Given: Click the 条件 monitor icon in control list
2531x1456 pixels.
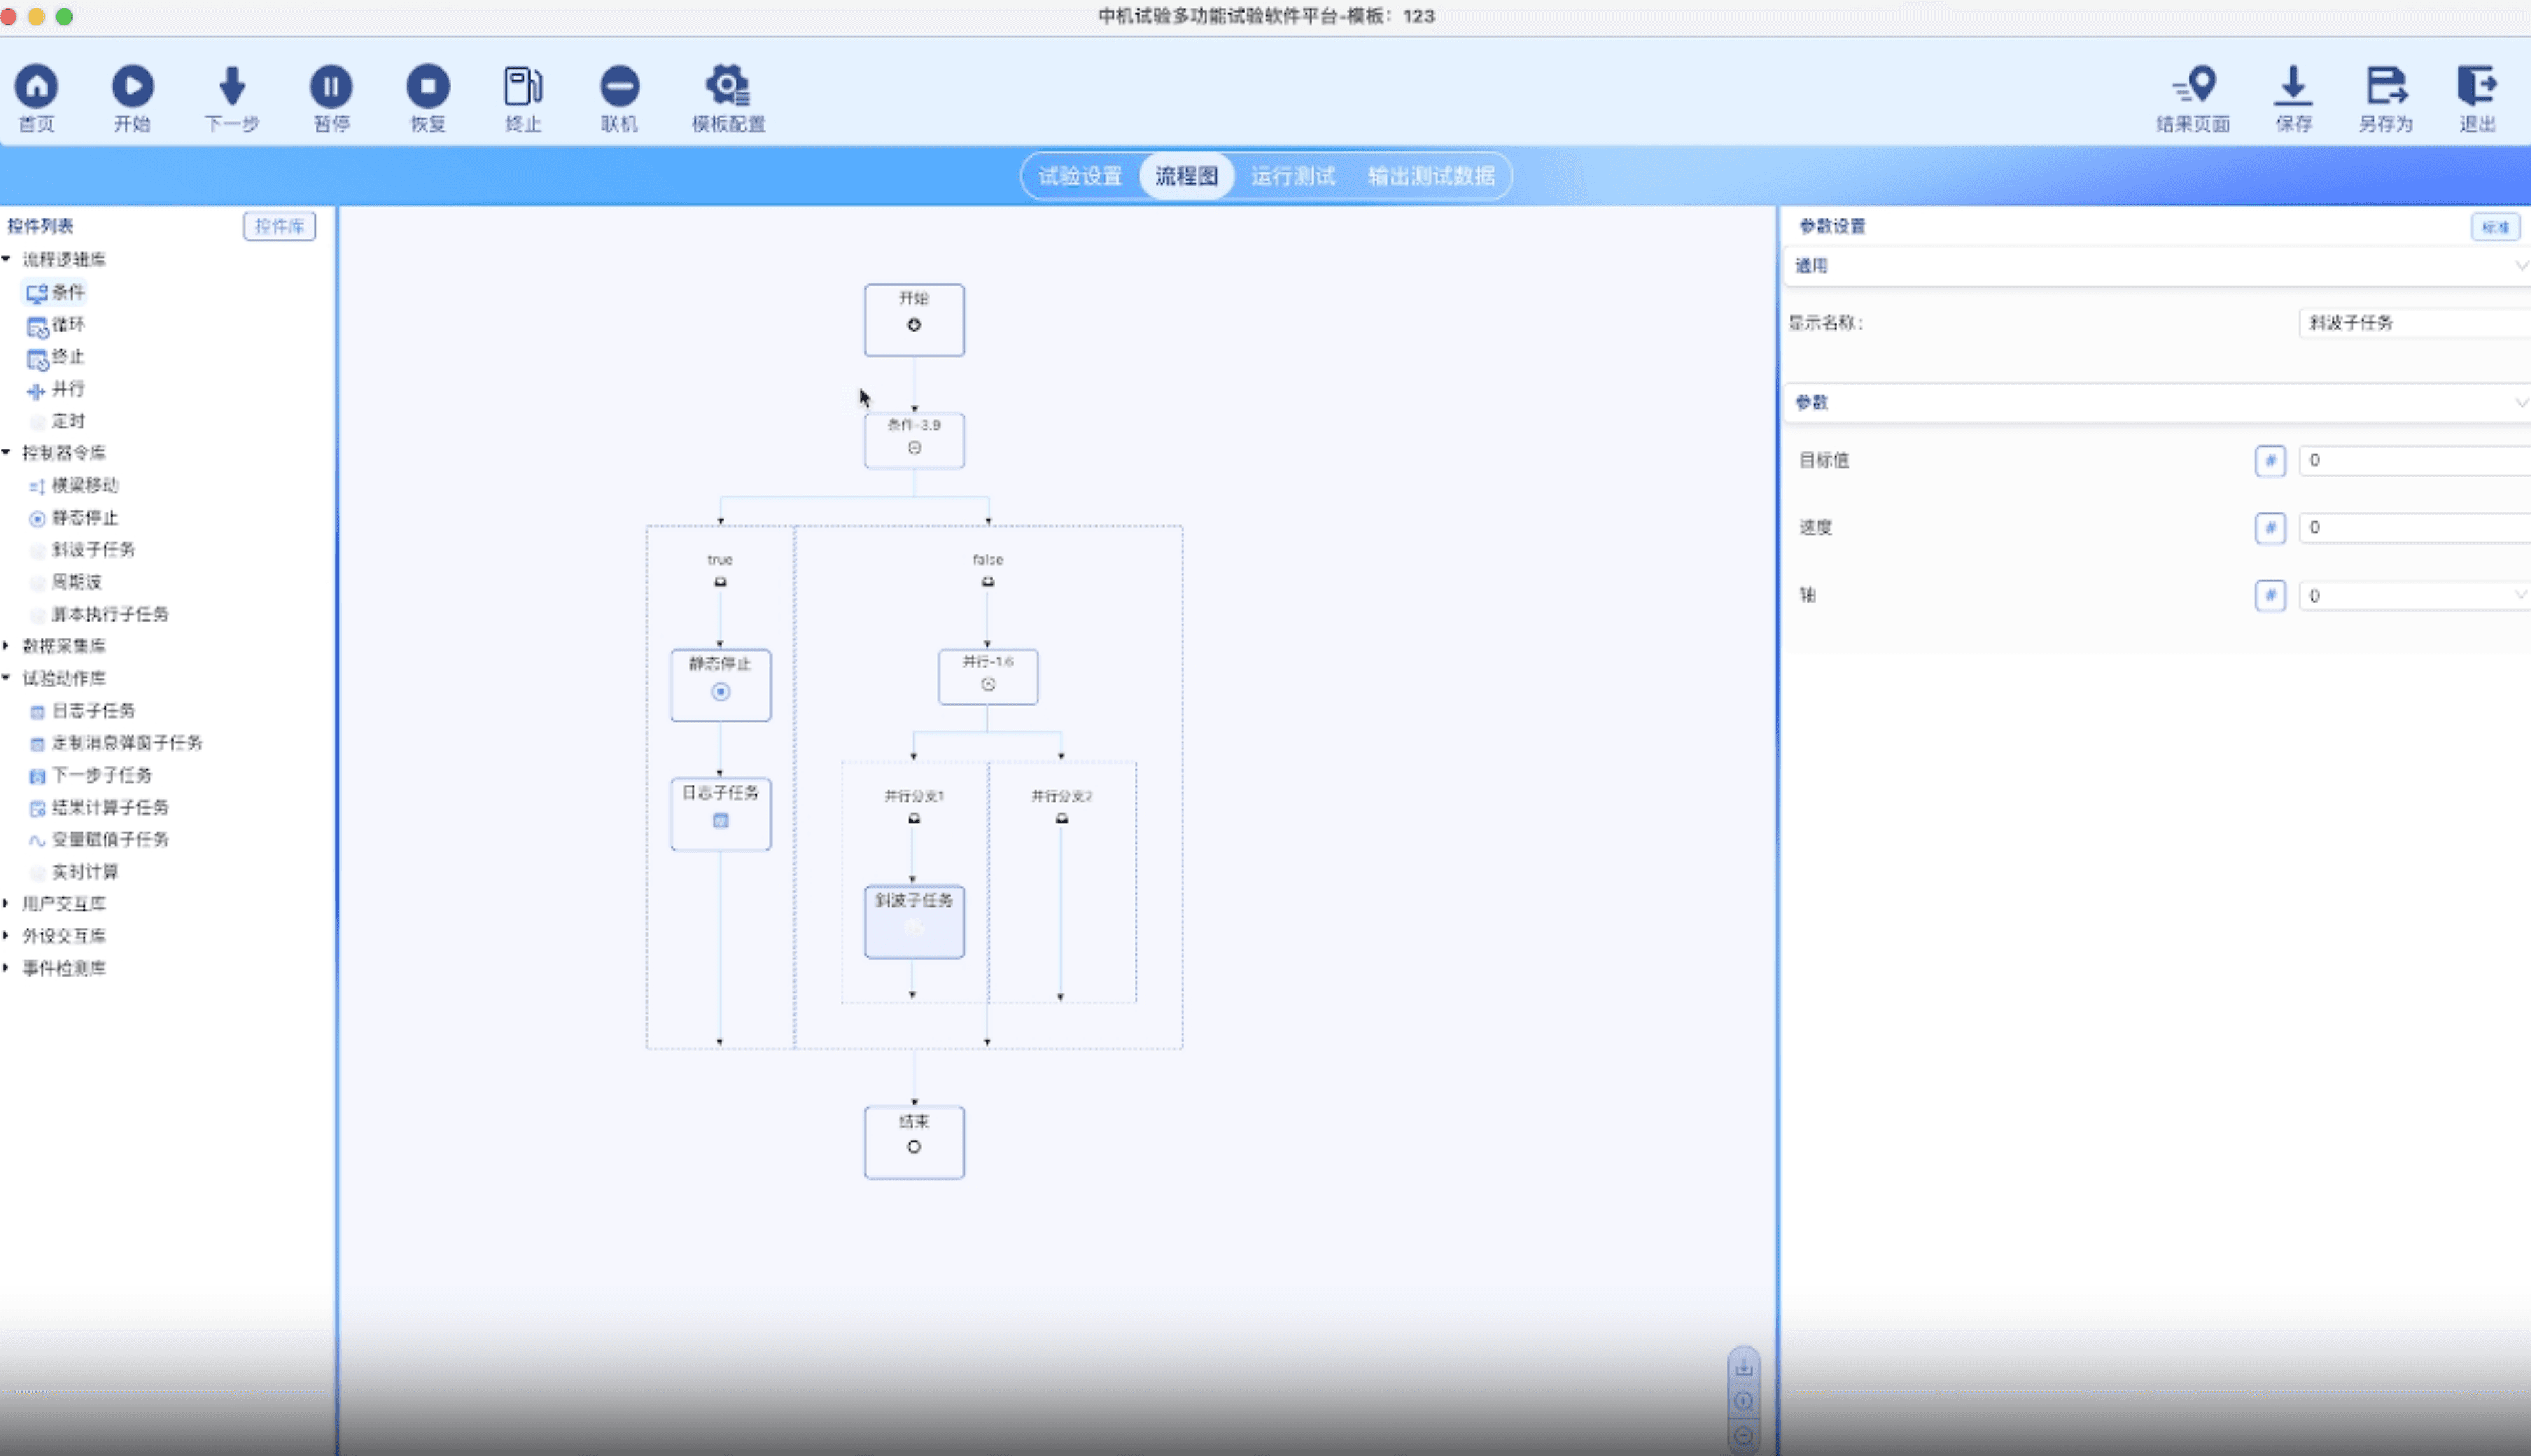Looking at the screenshot, I should 37,293.
